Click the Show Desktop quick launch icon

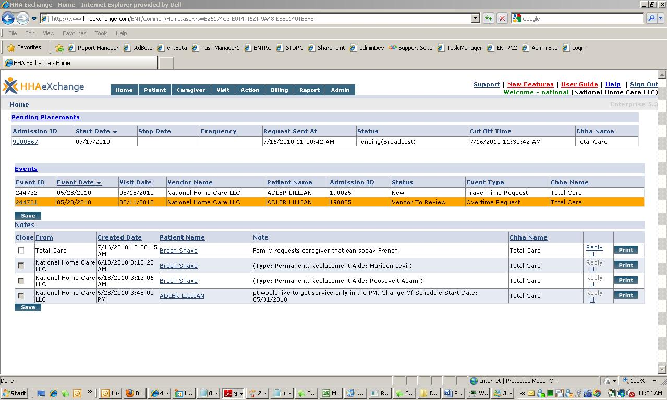pyautogui.click(x=41, y=393)
